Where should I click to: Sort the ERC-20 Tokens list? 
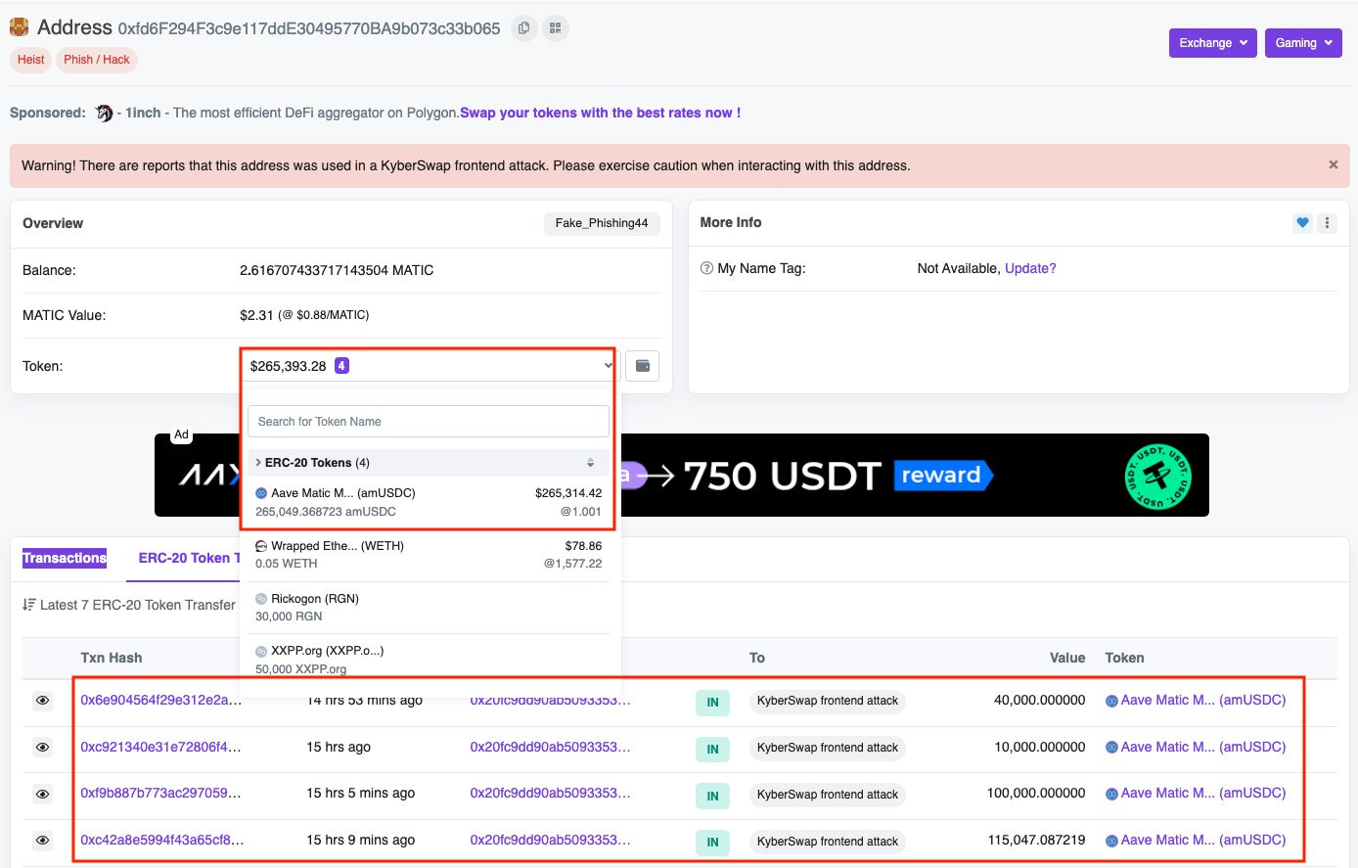pos(590,463)
